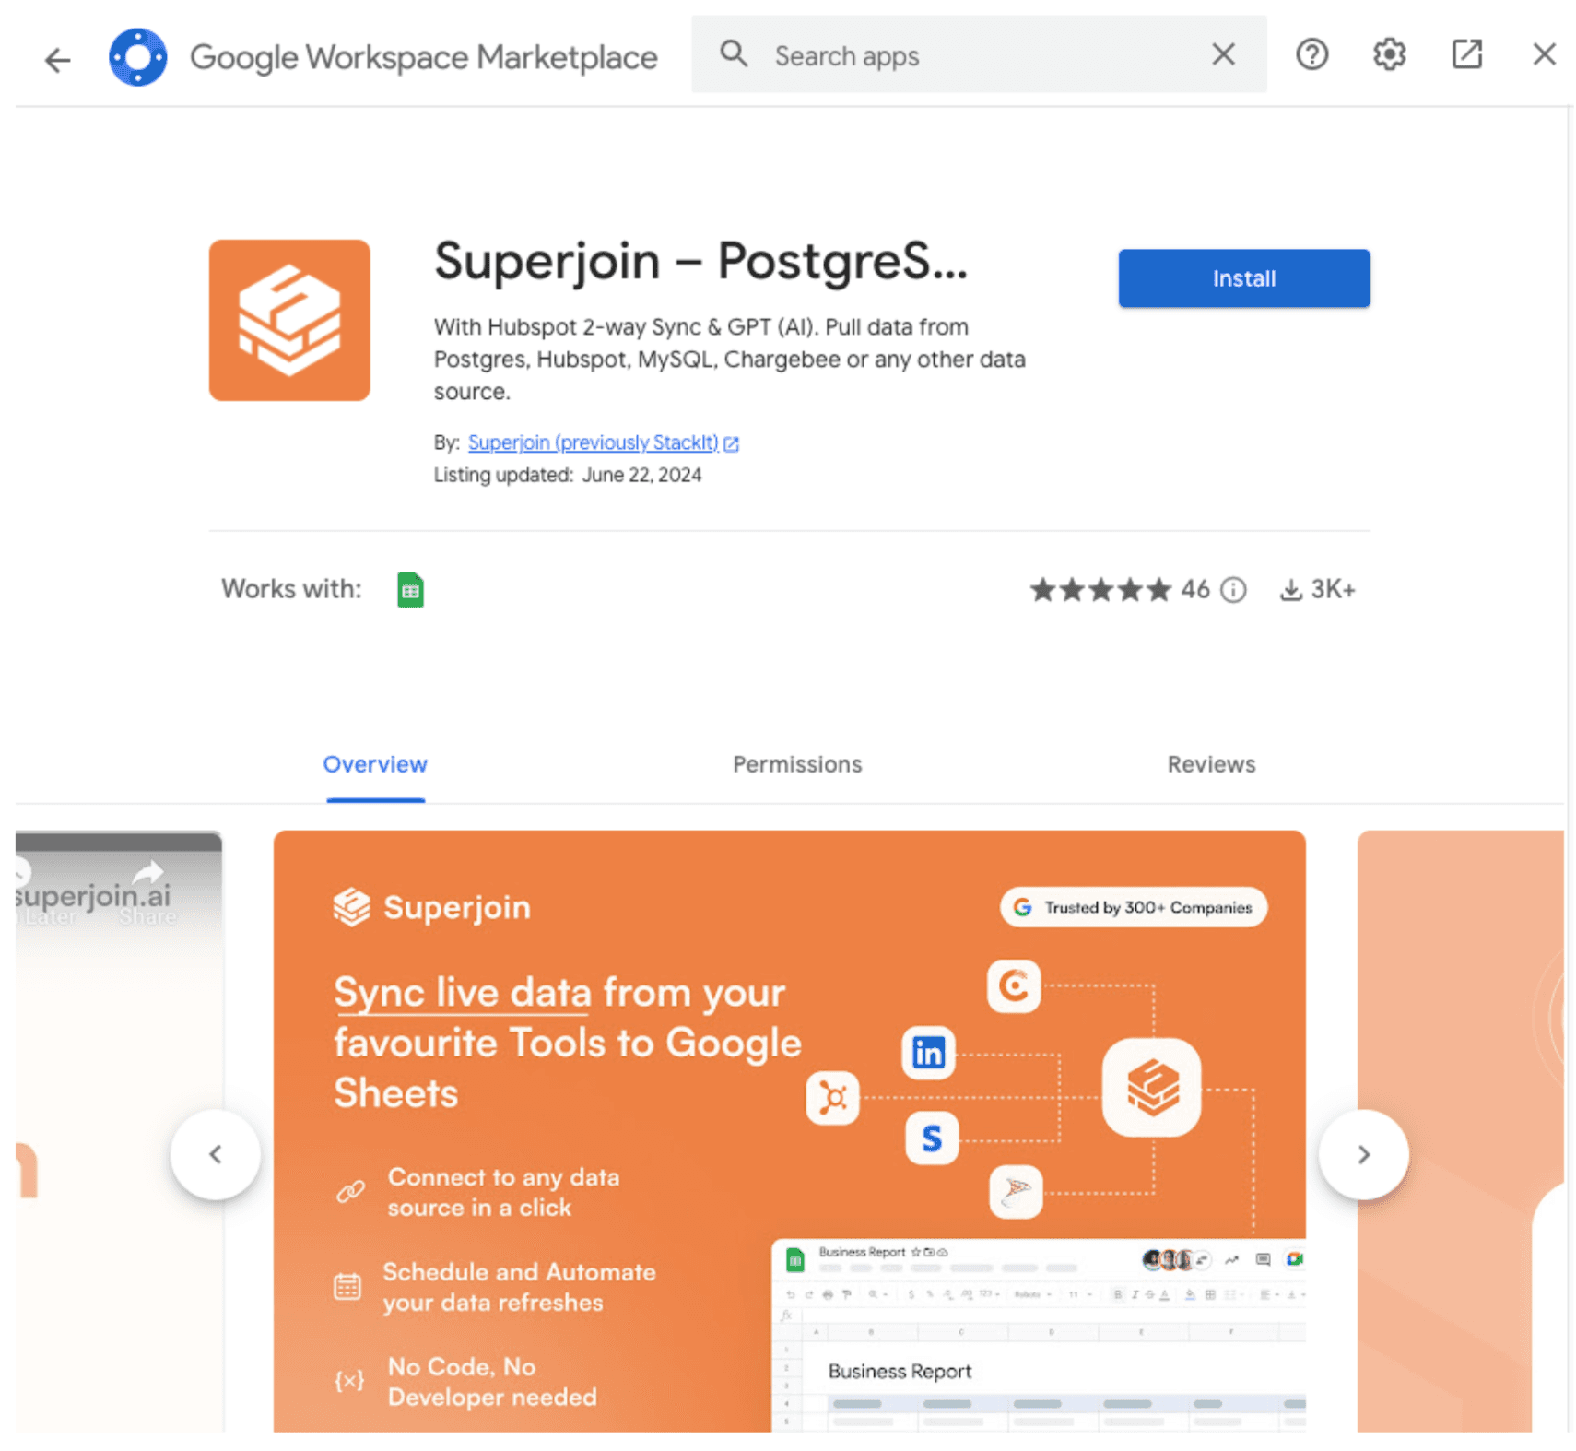Close the marketplace dialog
The image size is (1576, 1451).
(1543, 54)
